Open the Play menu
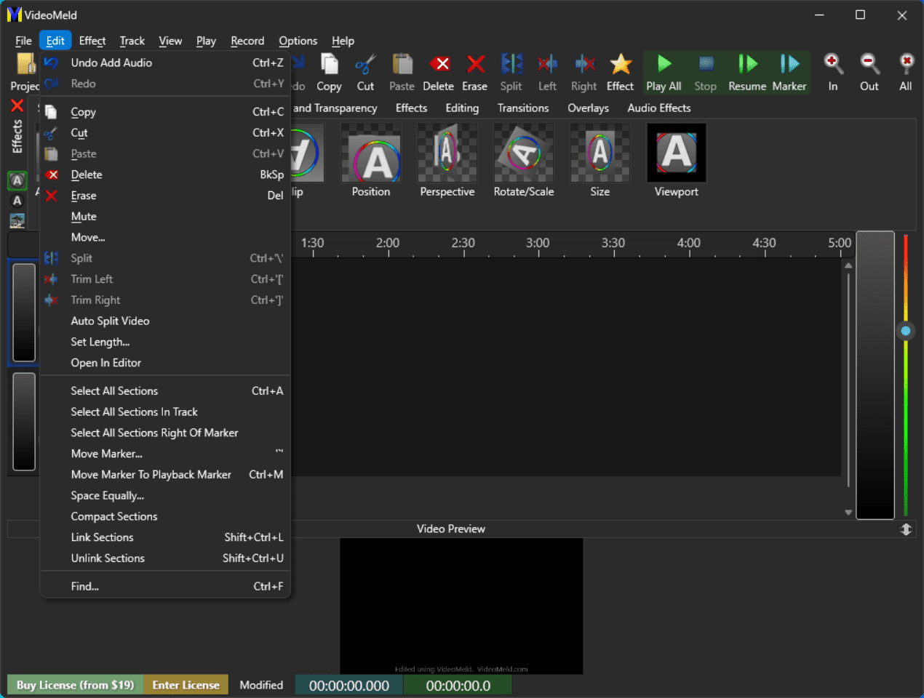Viewport: 924px width, 698px height. 206,41
